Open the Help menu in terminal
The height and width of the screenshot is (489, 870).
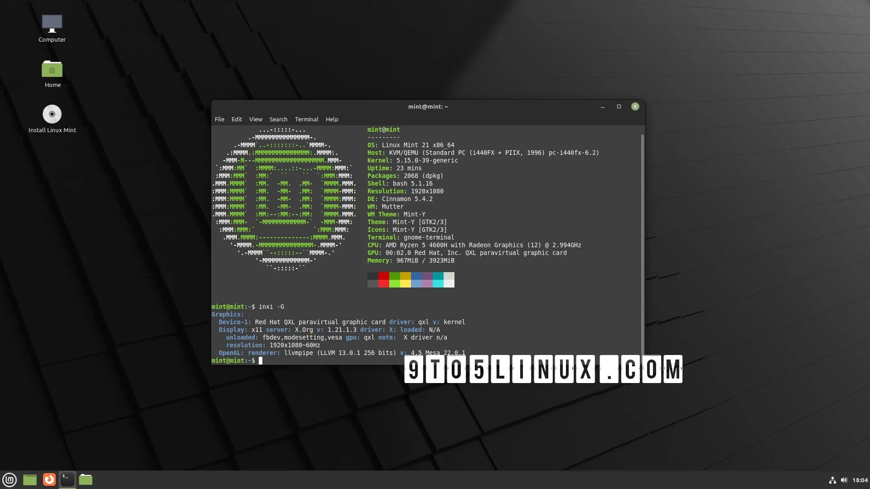point(332,120)
